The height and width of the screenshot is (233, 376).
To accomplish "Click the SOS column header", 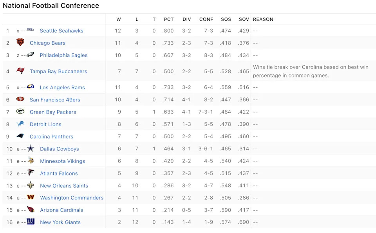I will (226, 19).
